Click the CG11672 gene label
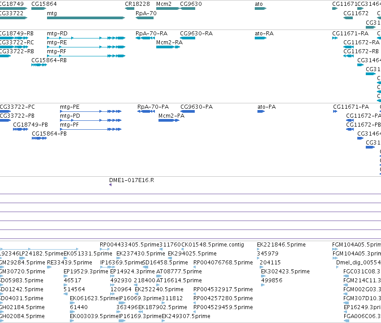This screenshot has height=323, width=381. (x=356, y=13)
